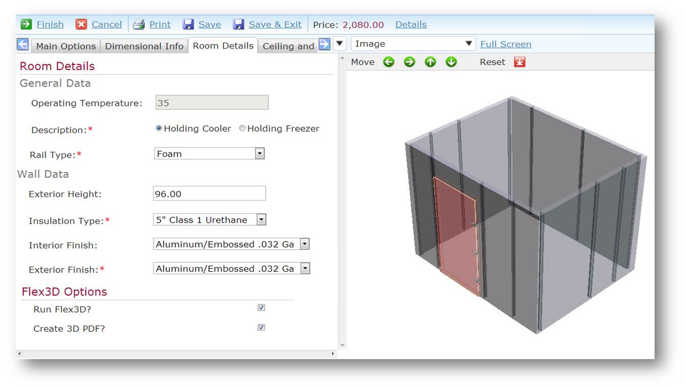Open the Full Screen view link
Image resolution: width=686 pixels, height=389 pixels.
click(x=506, y=44)
